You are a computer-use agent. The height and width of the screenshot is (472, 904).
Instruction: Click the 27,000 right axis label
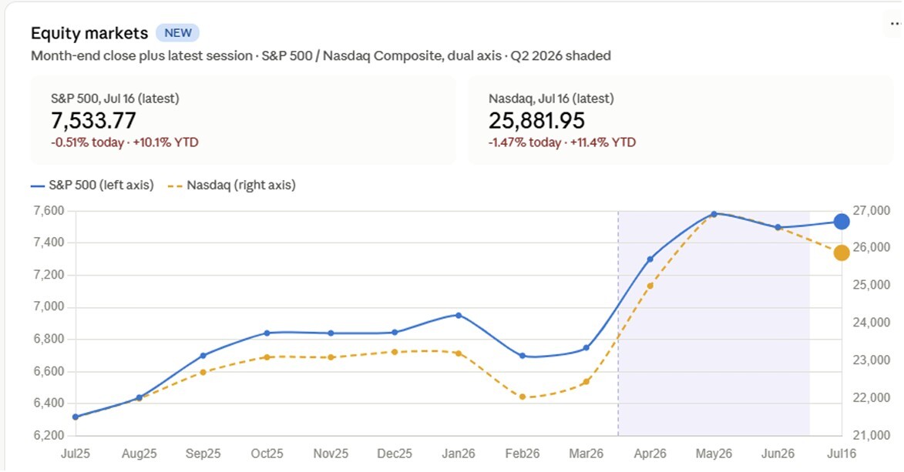coord(872,211)
